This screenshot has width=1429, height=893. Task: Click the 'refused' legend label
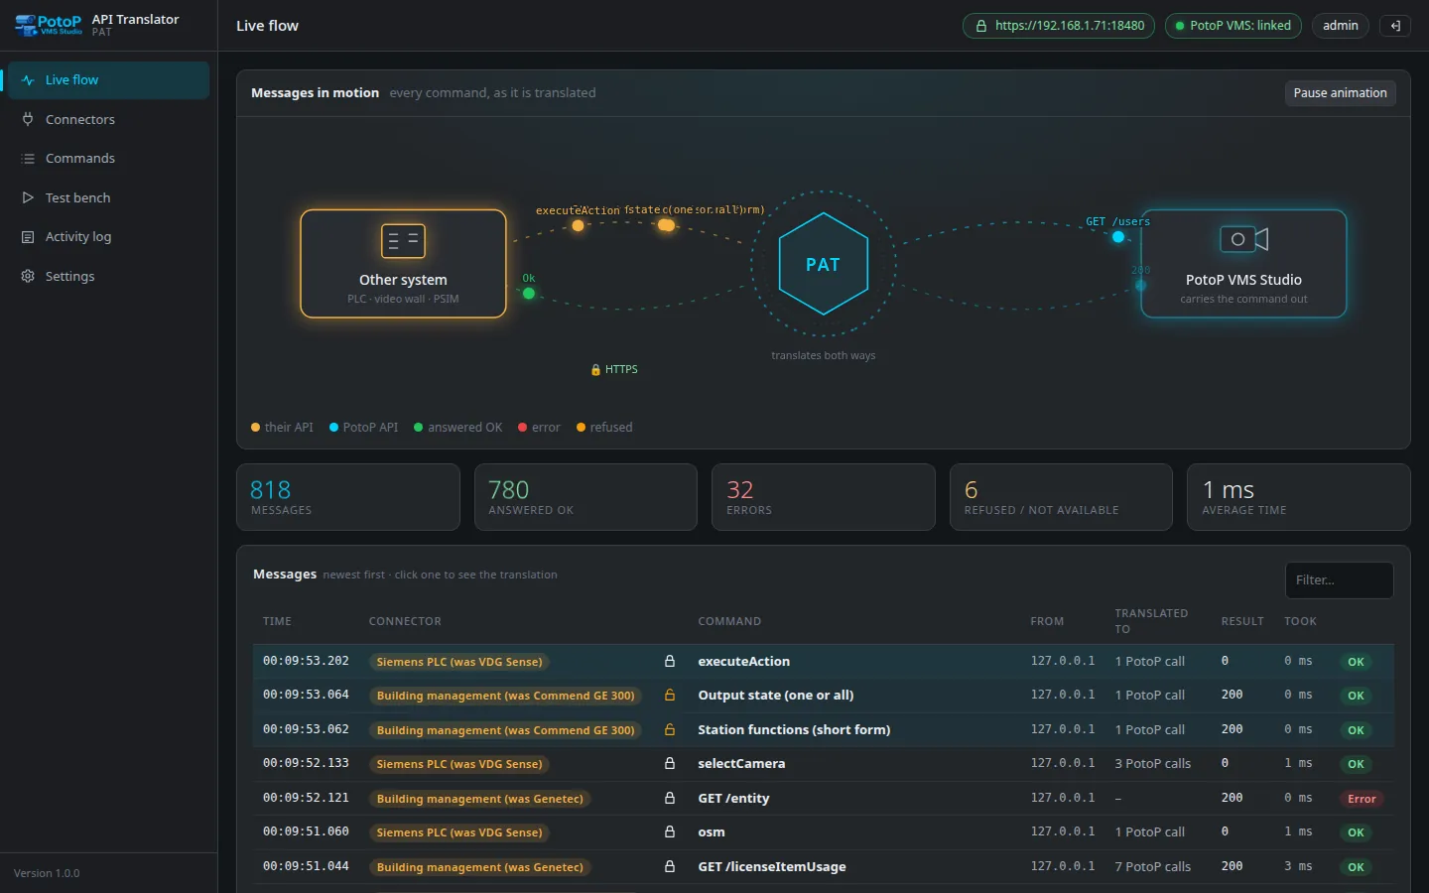coord(611,428)
